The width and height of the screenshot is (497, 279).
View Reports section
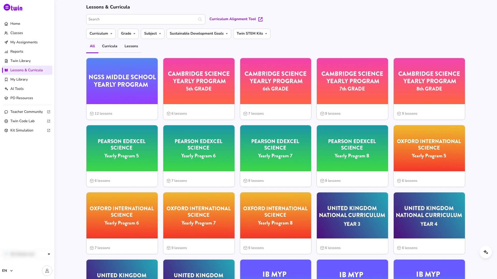coord(27,51)
